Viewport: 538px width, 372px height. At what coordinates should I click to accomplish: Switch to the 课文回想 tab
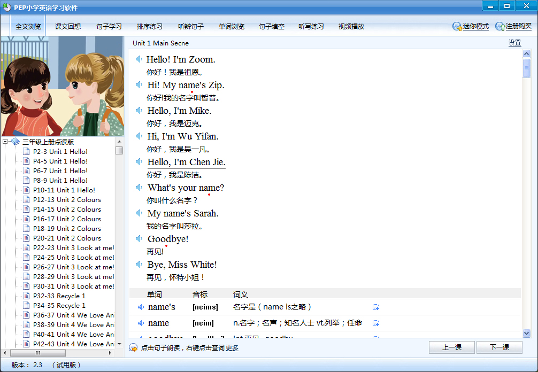[x=68, y=26]
